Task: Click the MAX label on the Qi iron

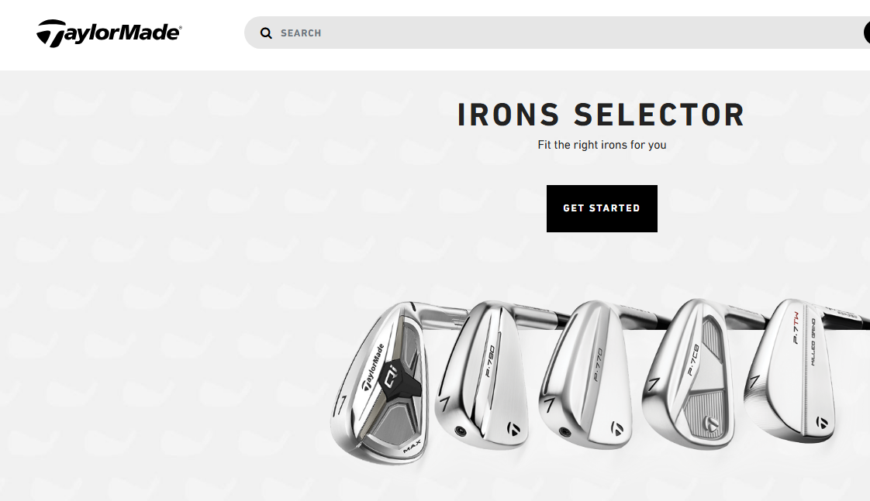Action: point(411,447)
